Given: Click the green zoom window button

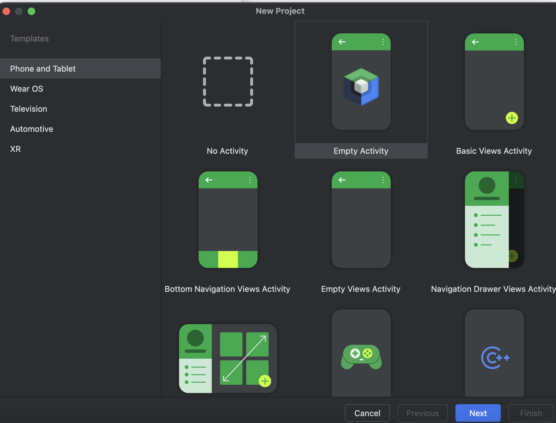Looking at the screenshot, I should [31, 11].
